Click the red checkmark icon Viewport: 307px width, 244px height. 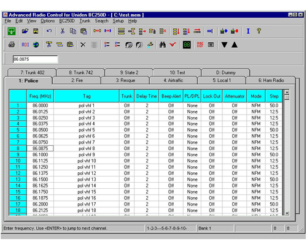pyautogui.click(x=173, y=44)
